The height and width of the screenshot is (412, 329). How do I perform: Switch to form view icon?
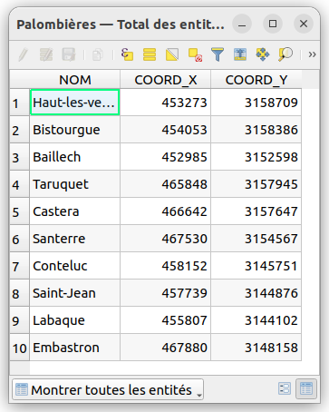[x=285, y=388]
